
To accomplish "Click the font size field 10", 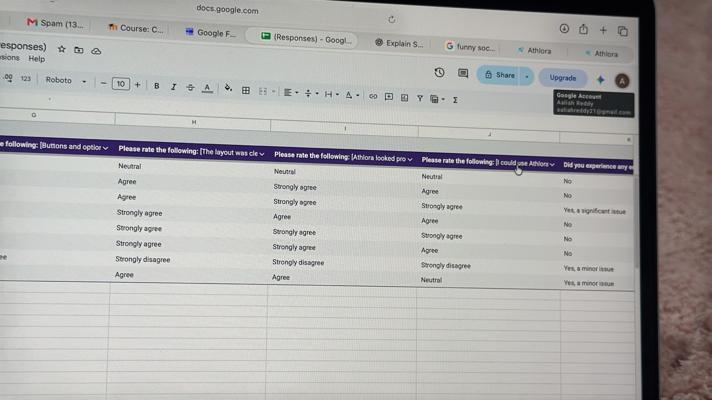I will click(x=121, y=84).
